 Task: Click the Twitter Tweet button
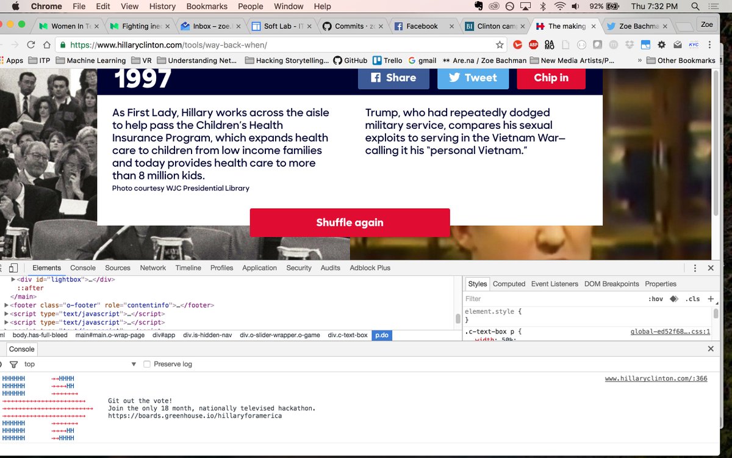click(473, 78)
